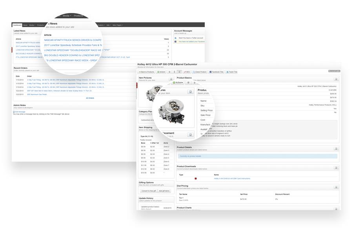Open the magnified BIG DOUBLE-HEADER COMING article link
This screenshot has width=353, height=235.
click(72, 55)
